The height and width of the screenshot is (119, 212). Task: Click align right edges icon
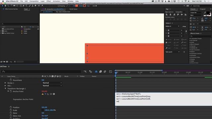[x=174, y=15]
